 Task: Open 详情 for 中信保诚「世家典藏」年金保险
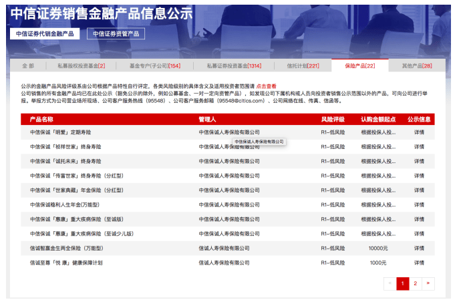point(419,190)
